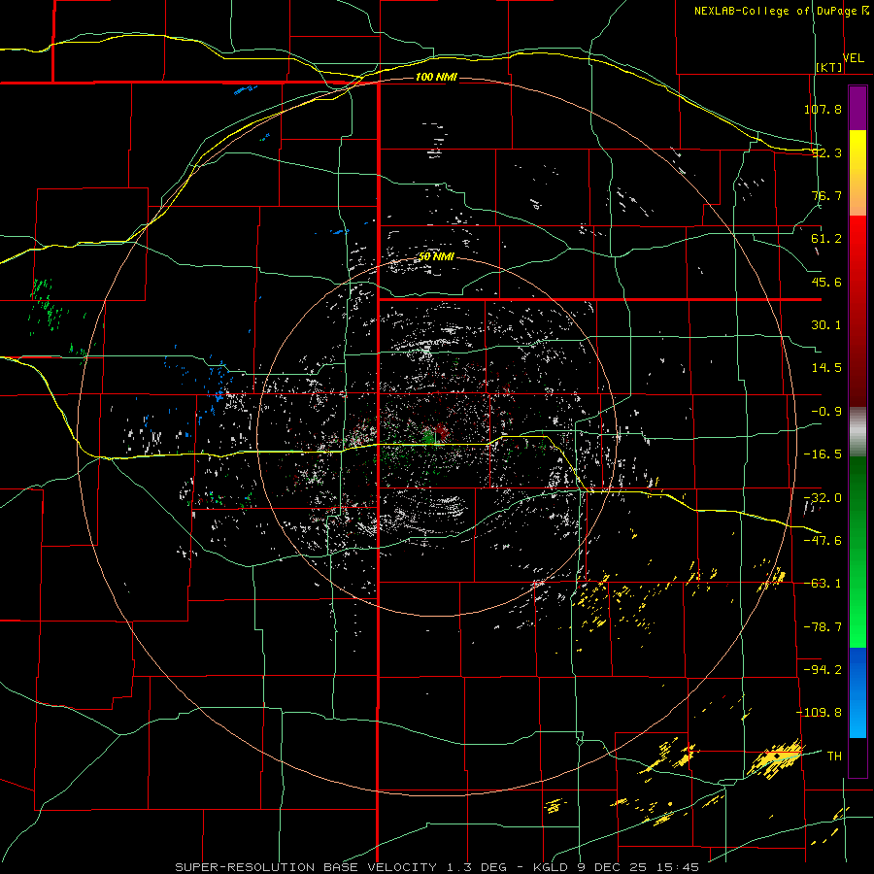
Task: Select the -32.0 velocity scale value
Action: click(x=823, y=498)
